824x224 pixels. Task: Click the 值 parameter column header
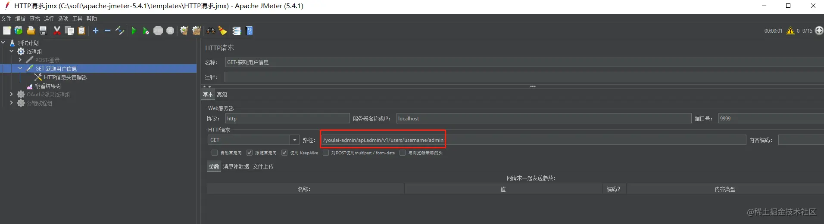tap(503, 189)
